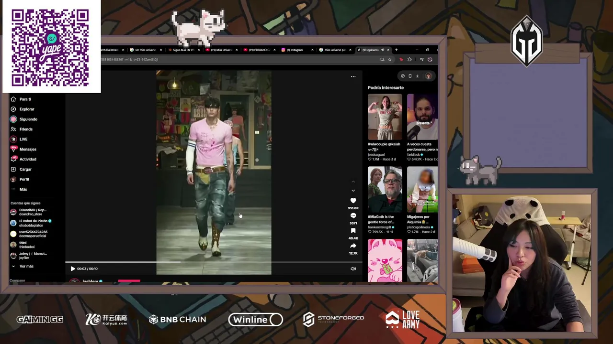Image resolution: width=613 pixels, height=344 pixels.
Task: Click the jessicagcarl username link
Action: point(376,154)
